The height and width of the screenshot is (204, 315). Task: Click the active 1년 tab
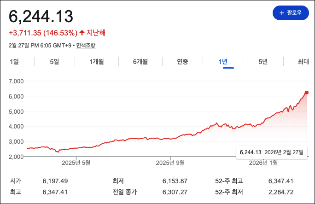point(228,62)
